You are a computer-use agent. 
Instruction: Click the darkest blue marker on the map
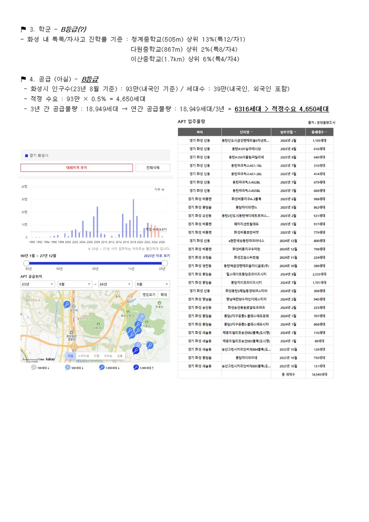pos(136,350)
